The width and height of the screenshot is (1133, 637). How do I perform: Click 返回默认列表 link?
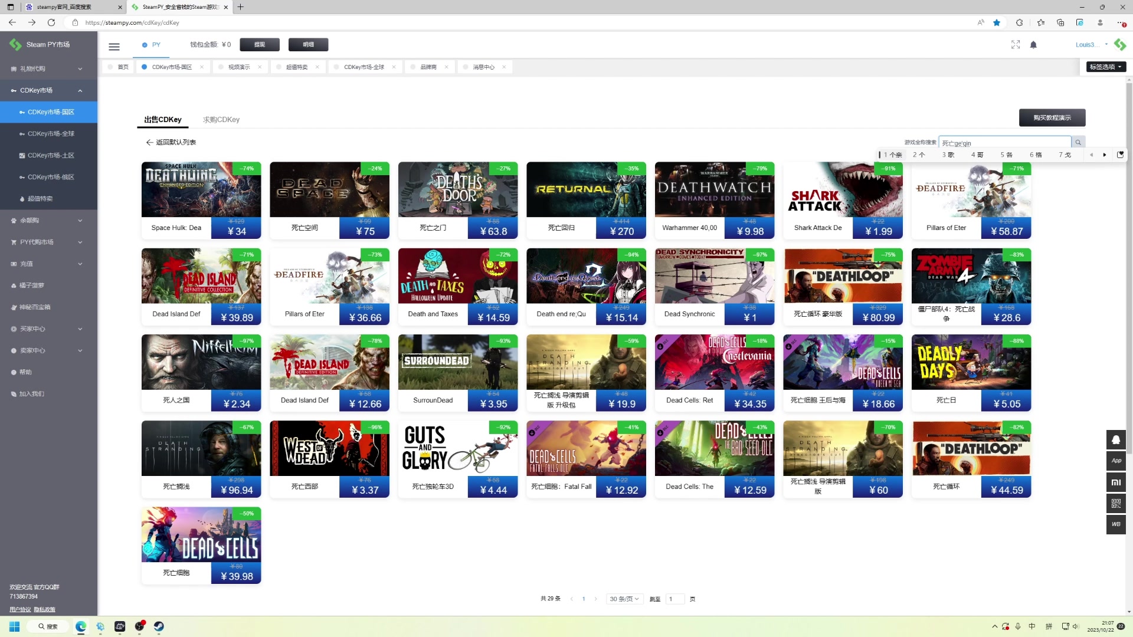coord(171,143)
